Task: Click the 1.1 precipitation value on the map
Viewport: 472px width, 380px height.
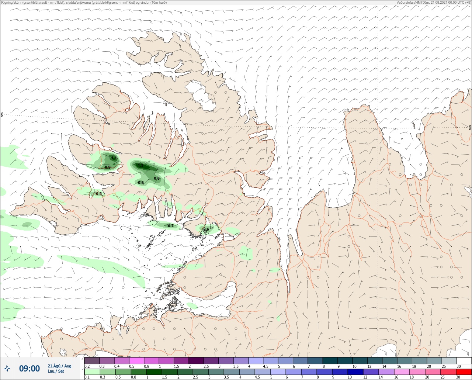Action: (114, 158)
